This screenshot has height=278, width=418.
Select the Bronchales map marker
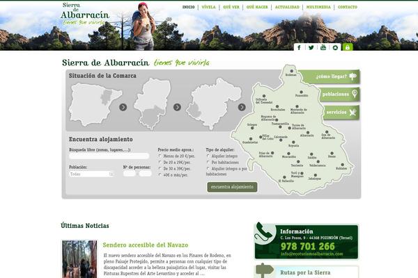click(277, 106)
